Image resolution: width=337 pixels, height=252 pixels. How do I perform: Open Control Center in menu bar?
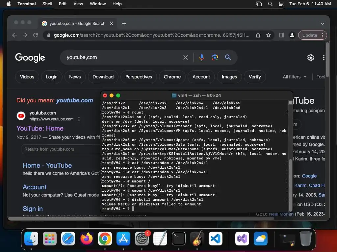tap(281, 4)
